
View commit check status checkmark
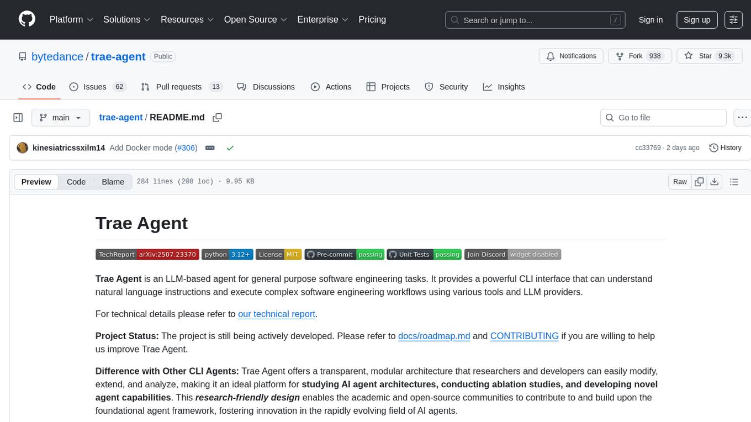click(230, 148)
